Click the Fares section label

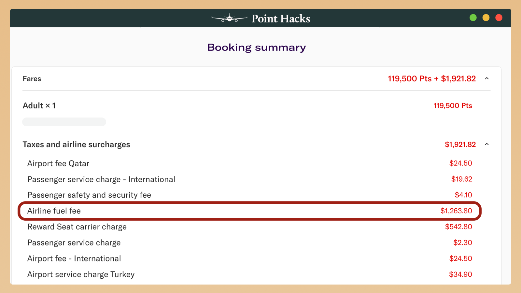(x=32, y=79)
